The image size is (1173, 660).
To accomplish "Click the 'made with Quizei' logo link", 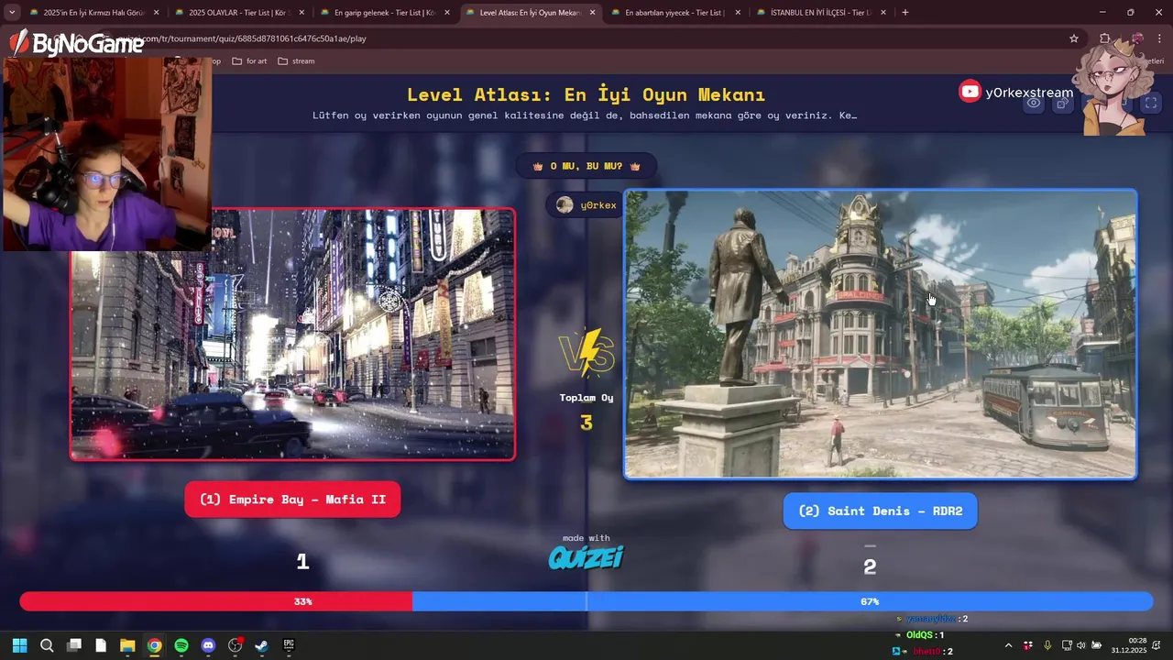I will 586,552.
